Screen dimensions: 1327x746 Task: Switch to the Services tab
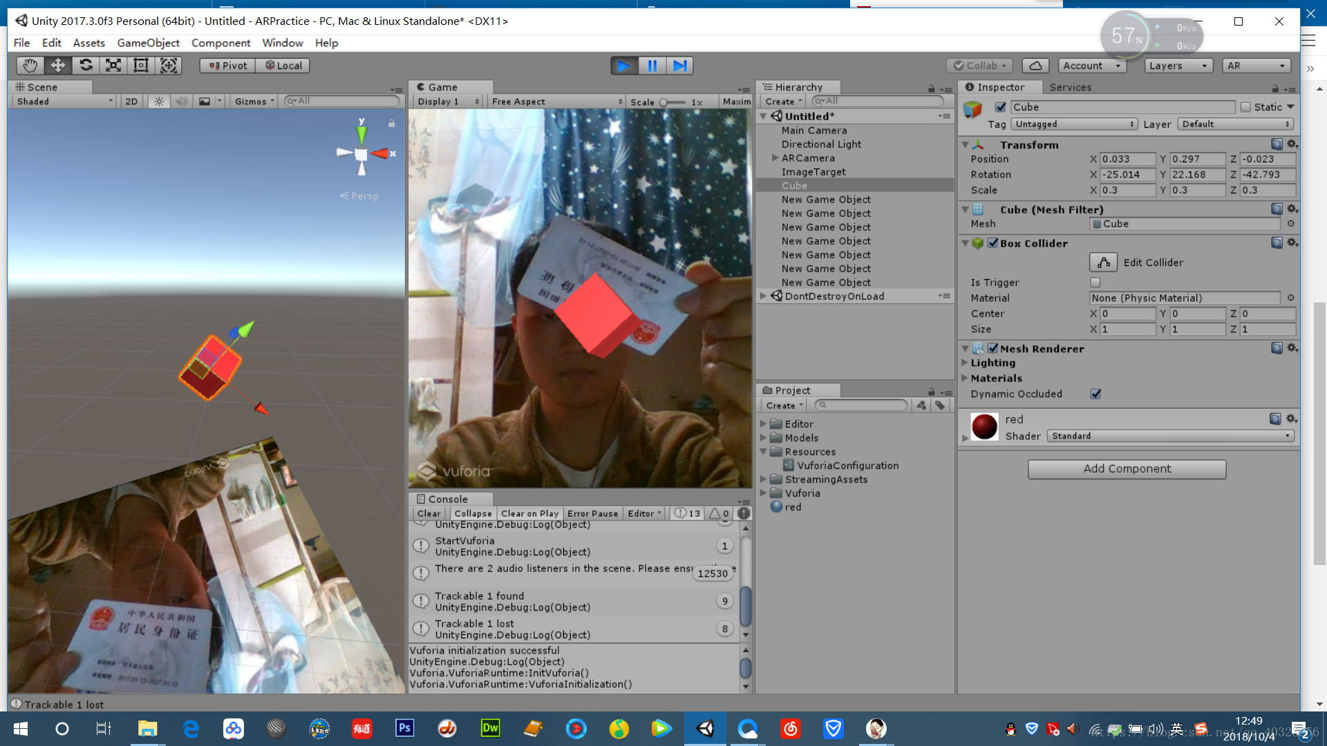pos(1070,87)
